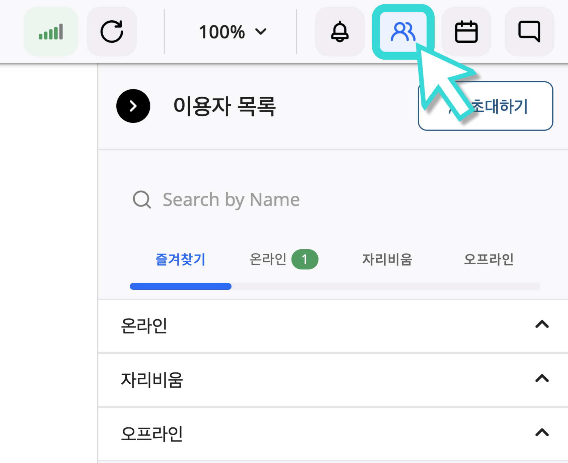Select the 즐겨찾기 tab
Image resolution: width=568 pixels, height=463 pixels.
[180, 259]
